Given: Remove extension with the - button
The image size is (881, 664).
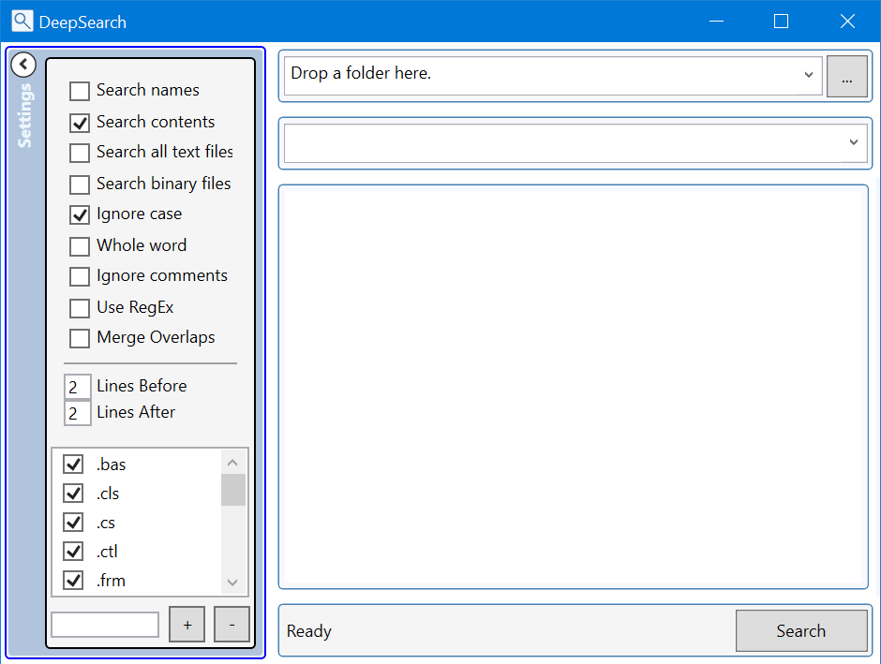Looking at the screenshot, I should [x=231, y=624].
